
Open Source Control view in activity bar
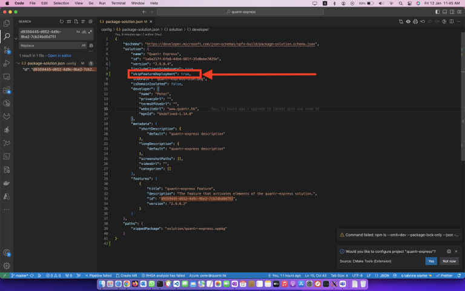7,50
